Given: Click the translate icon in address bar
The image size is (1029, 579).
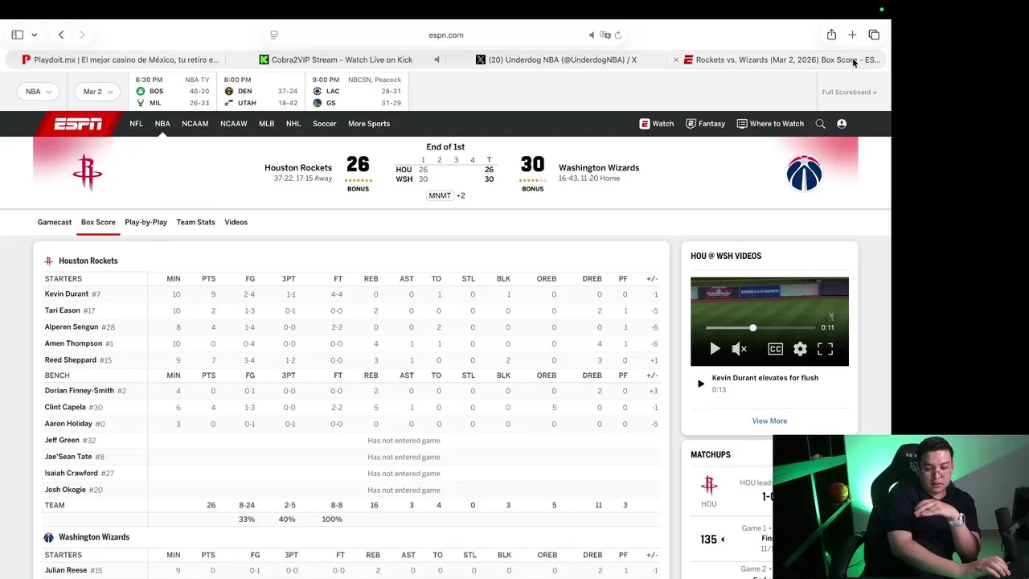Looking at the screenshot, I should 605,35.
